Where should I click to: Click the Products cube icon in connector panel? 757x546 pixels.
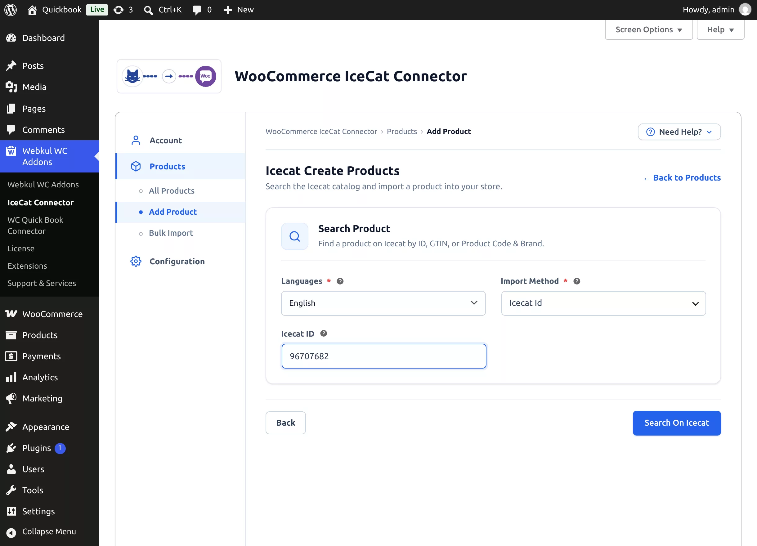coord(136,166)
